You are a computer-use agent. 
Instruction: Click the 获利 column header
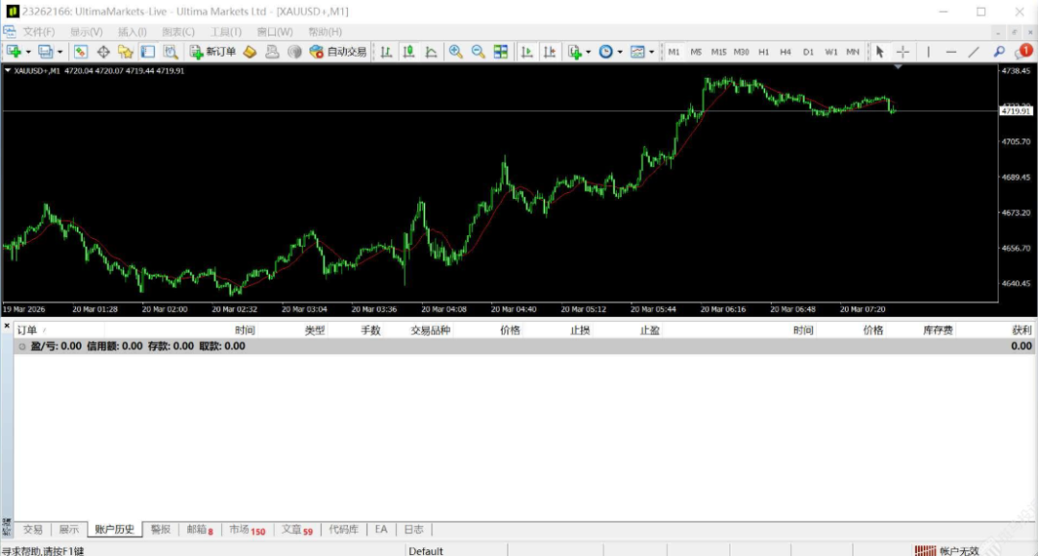(1021, 330)
